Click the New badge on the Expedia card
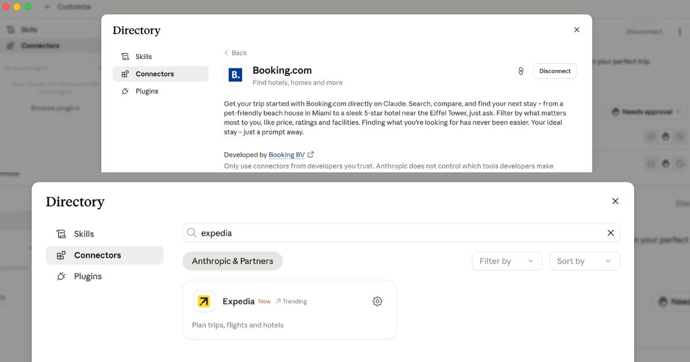 pyautogui.click(x=264, y=301)
